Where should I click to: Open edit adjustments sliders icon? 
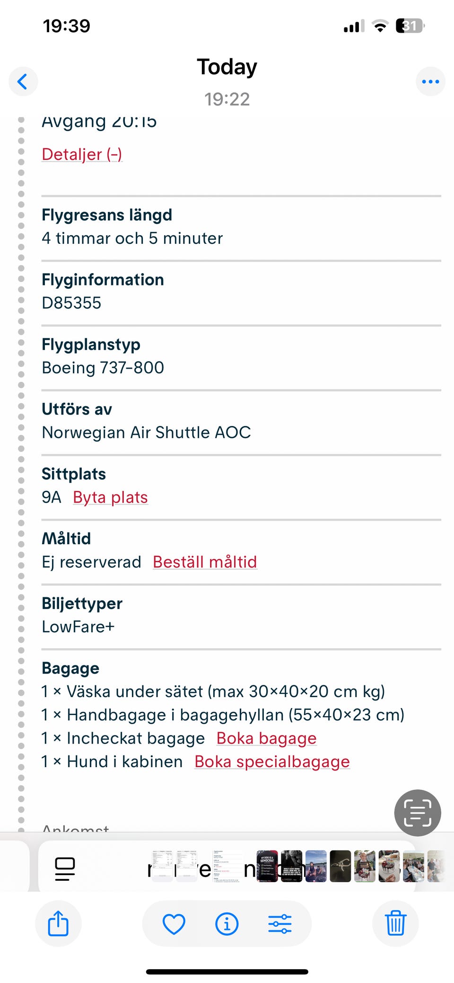[279, 923]
